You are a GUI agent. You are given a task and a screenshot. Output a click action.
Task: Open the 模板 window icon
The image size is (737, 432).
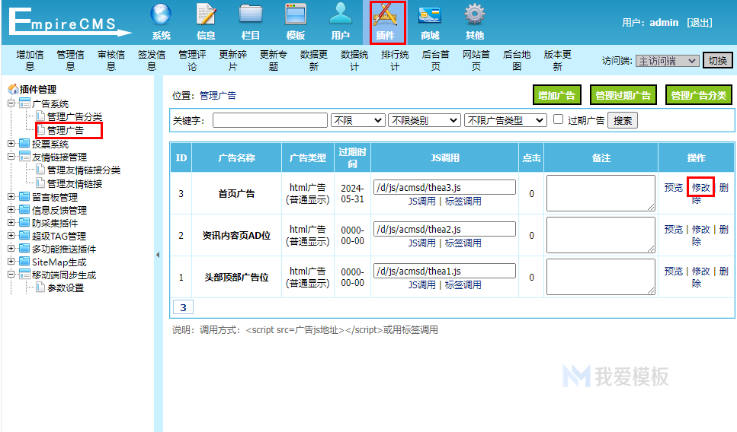(x=296, y=14)
